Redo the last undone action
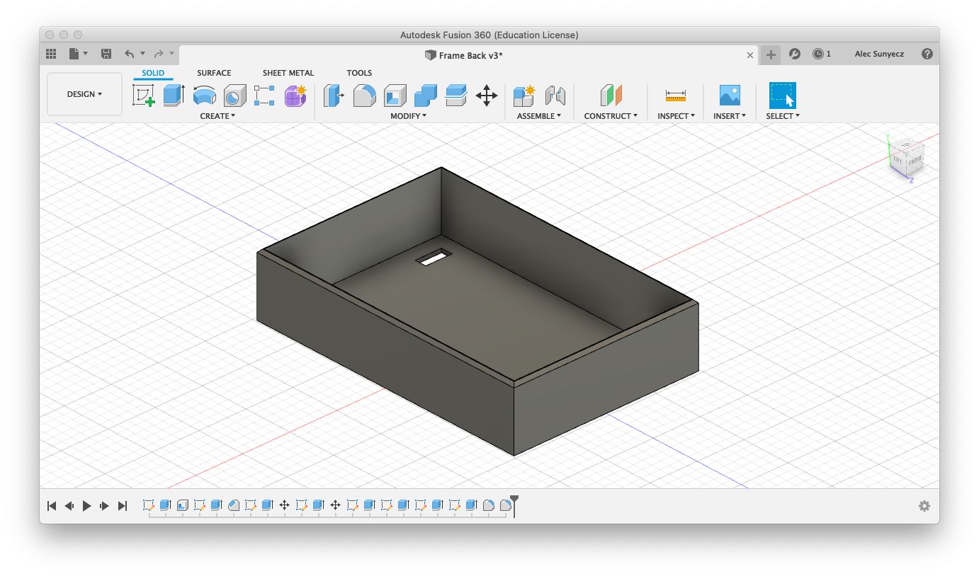 [x=159, y=54]
